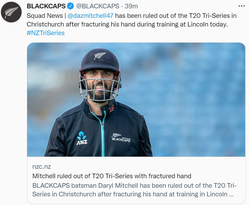249x205 pixels.
Task: Open the #NZTriSeries hashtag
Action: point(46,33)
